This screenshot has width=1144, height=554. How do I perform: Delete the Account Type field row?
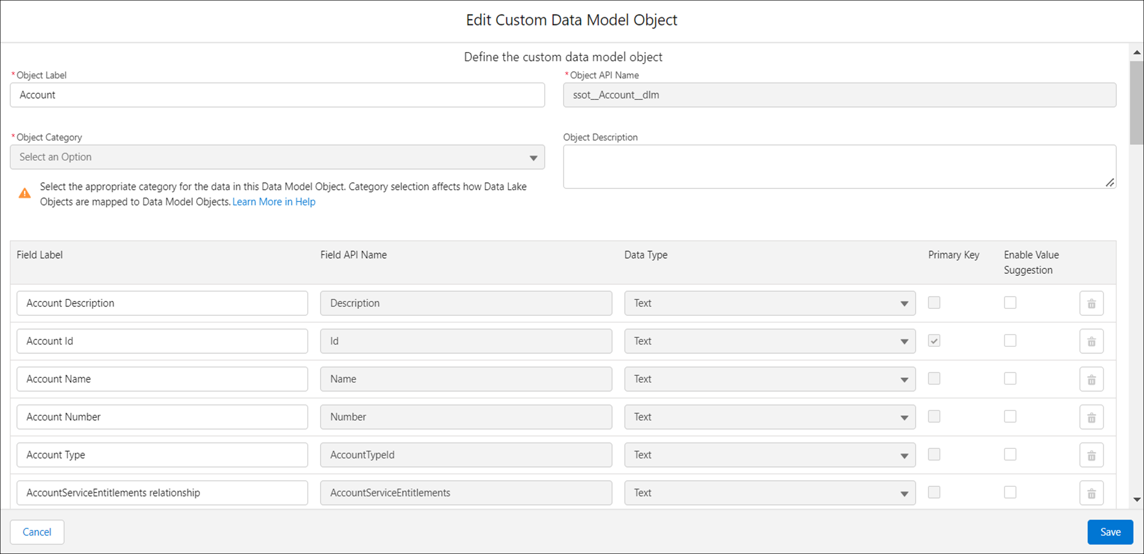pos(1091,455)
